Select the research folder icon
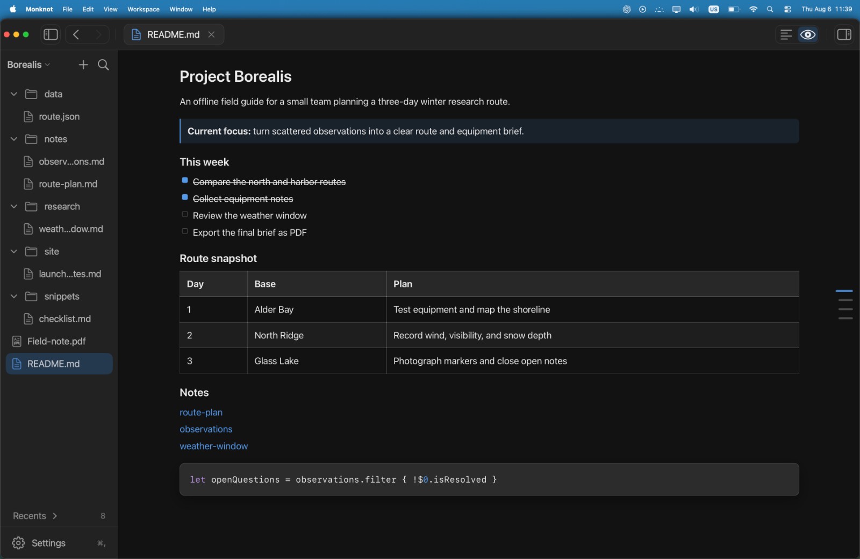The width and height of the screenshot is (860, 559). pos(31,206)
